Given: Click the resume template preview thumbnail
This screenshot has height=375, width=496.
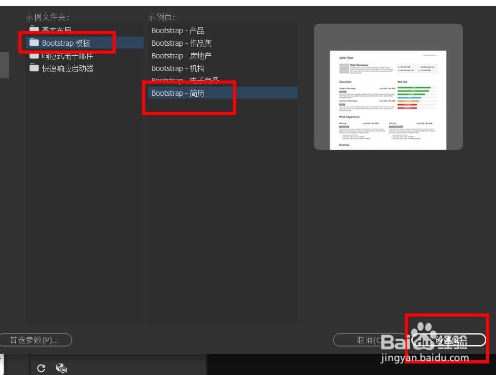Looking at the screenshot, I should click(388, 100).
